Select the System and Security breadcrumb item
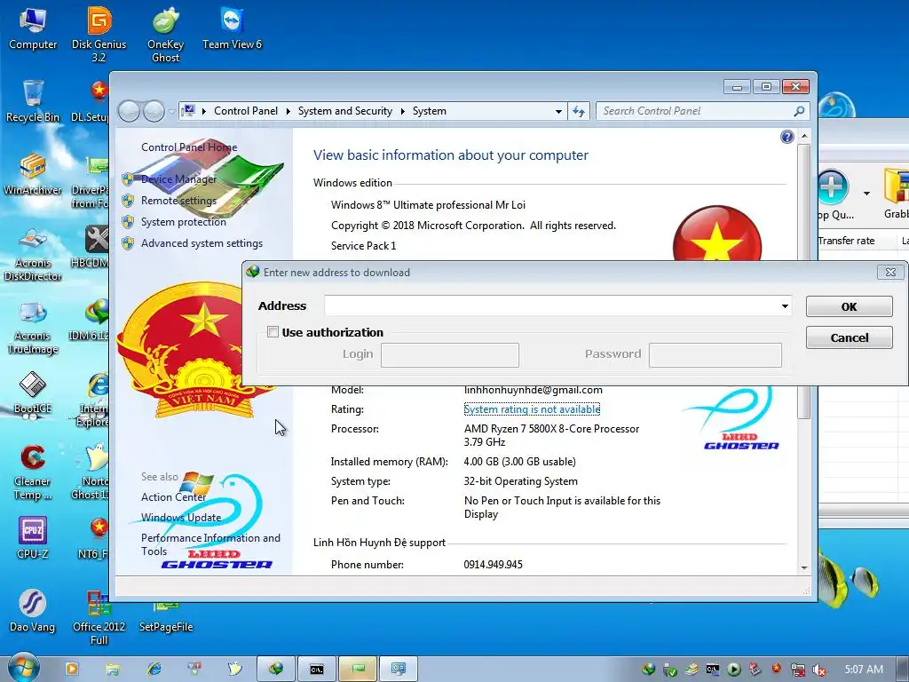 point(345,111)
